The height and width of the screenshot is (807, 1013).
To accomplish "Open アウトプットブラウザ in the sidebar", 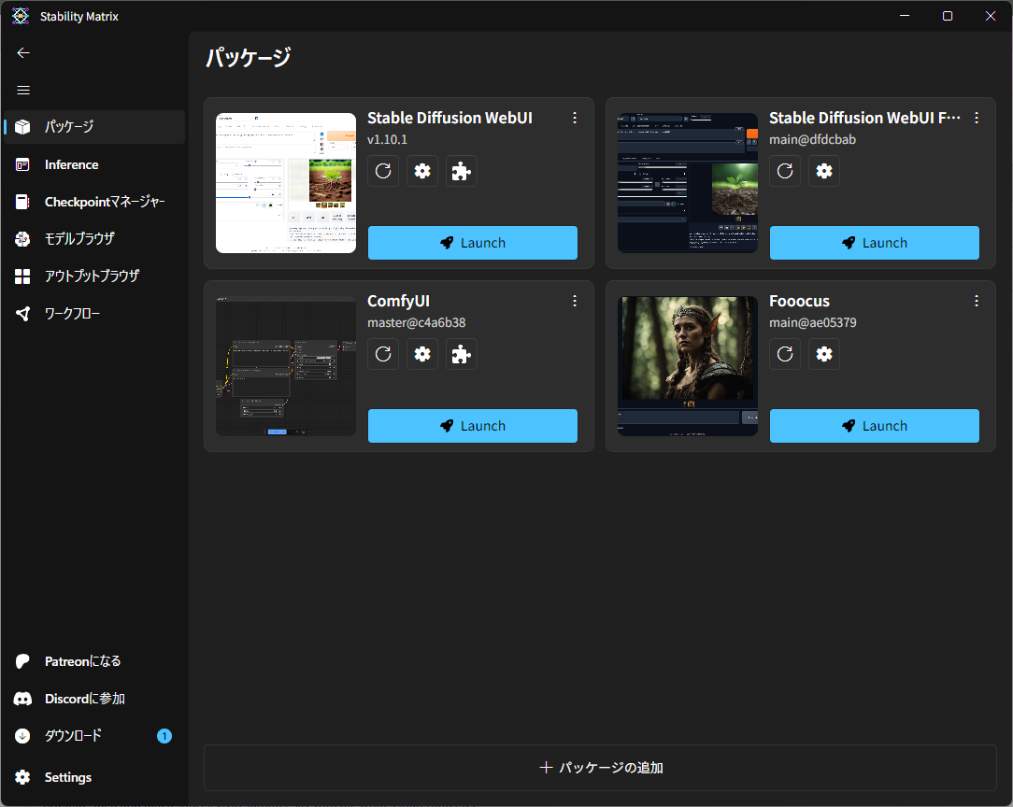I will (94, 276).
